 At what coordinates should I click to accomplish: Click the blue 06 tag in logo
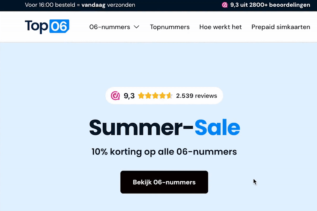pos(59,26)
